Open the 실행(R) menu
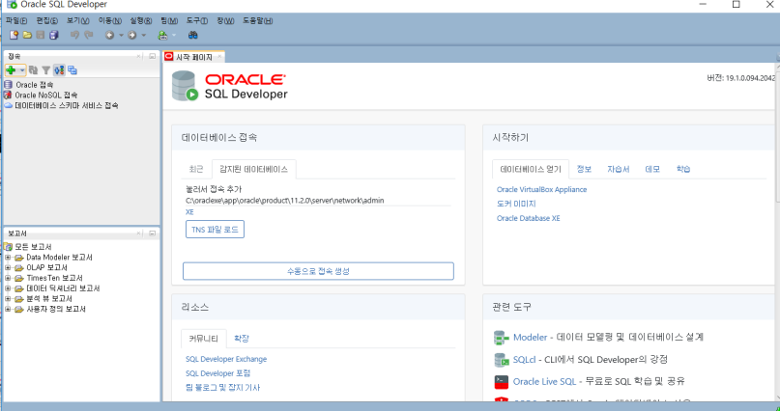 click(141, 21)
